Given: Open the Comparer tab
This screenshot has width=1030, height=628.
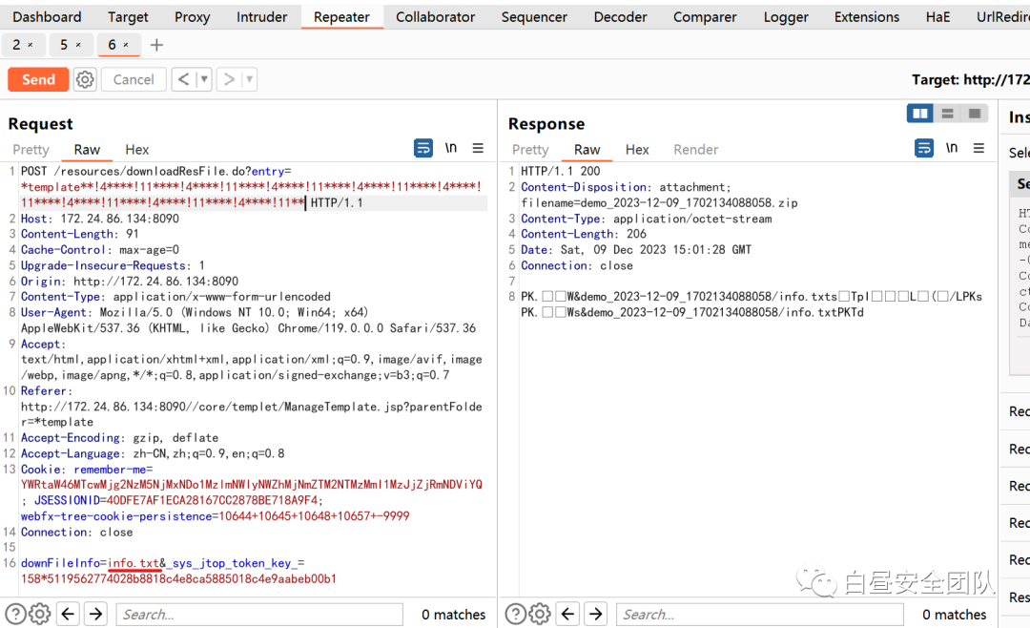Looking at the screenshot, I should pos(705,17).
